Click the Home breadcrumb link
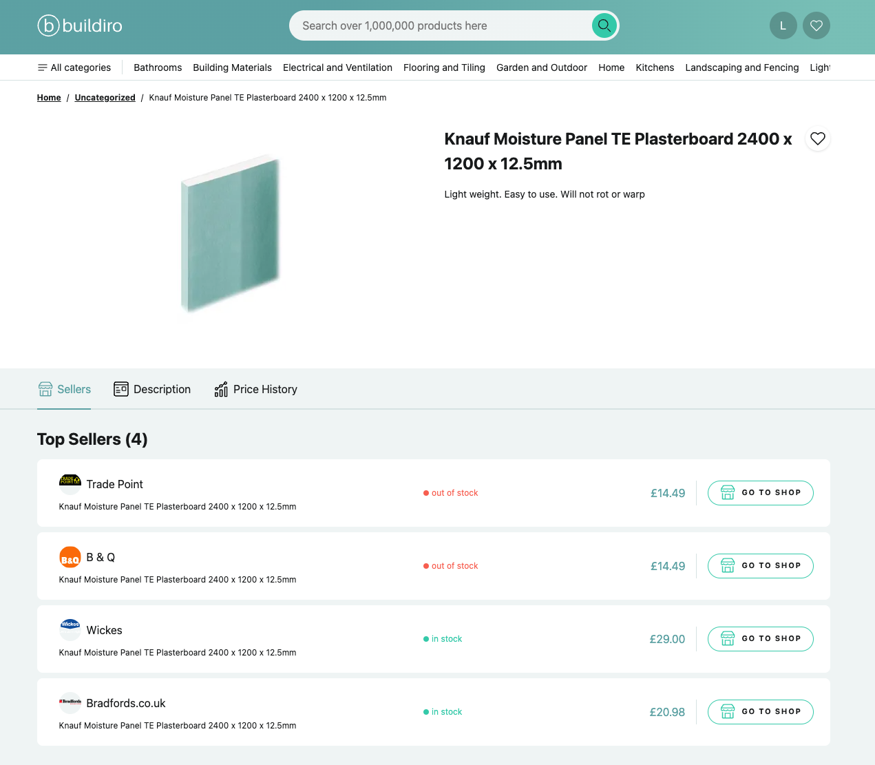Viewport: 875px width, 765px height. point(49,98)
